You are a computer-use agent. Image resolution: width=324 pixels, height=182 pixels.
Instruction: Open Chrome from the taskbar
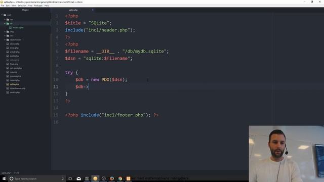(x=120, y=178)
